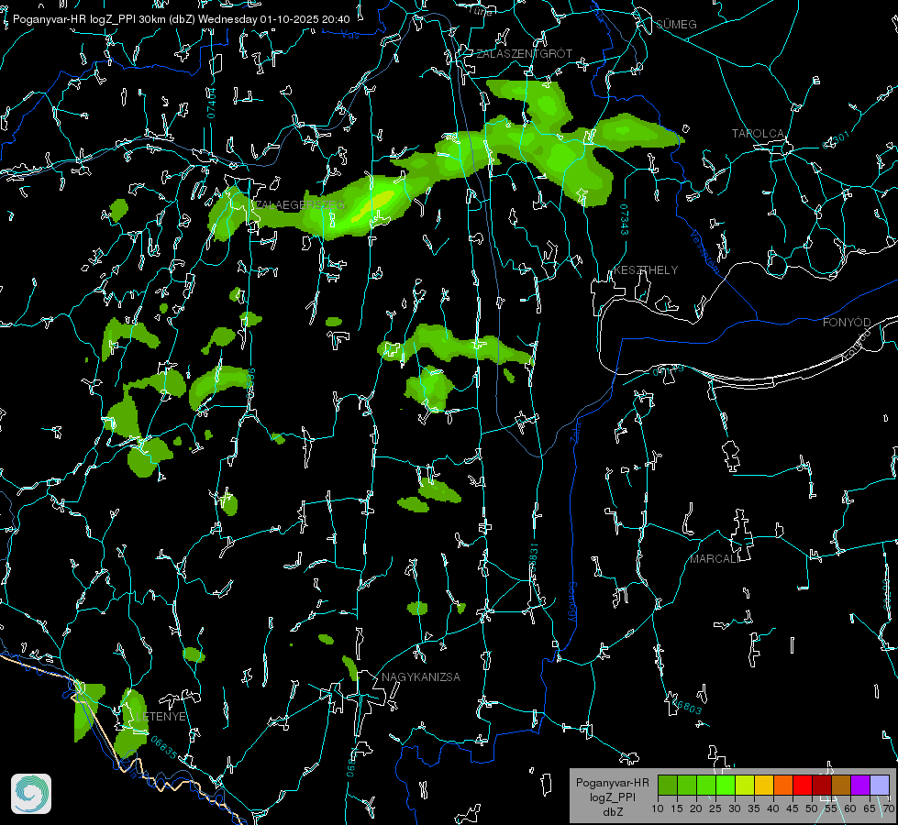Click the road number label 07404
The image size is (898, 825).
pos(212,103)
